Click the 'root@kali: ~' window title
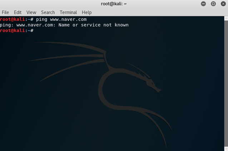This screenshot has height=151, width=228. point(114,4)
